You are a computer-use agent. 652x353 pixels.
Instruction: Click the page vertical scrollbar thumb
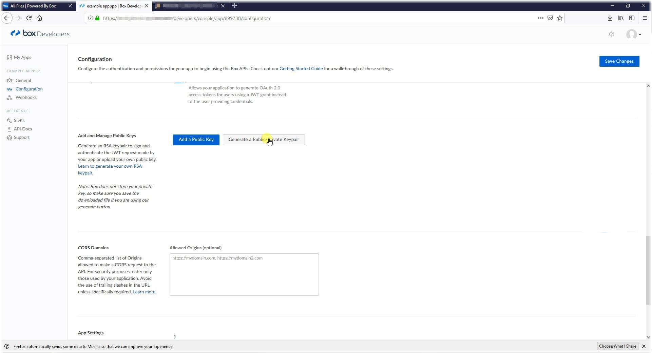[x=648, y=270]
